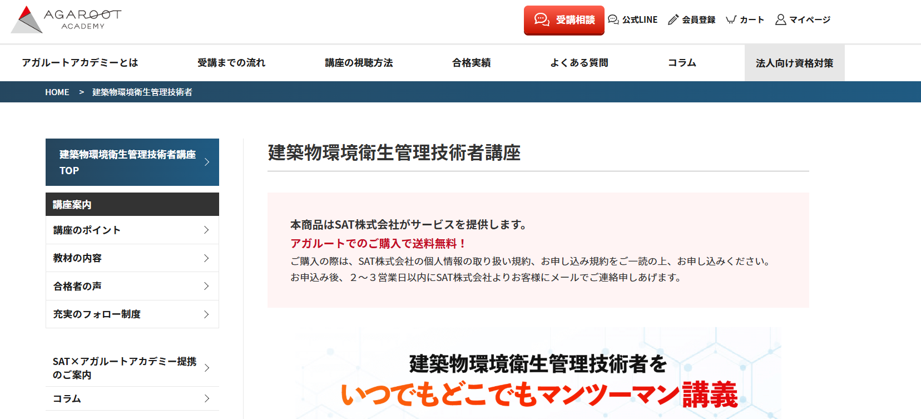The height and width of the screenshot is (419, 921).
Task: Click chevron beside 講座のポイント
Action: tap(206, 230)
